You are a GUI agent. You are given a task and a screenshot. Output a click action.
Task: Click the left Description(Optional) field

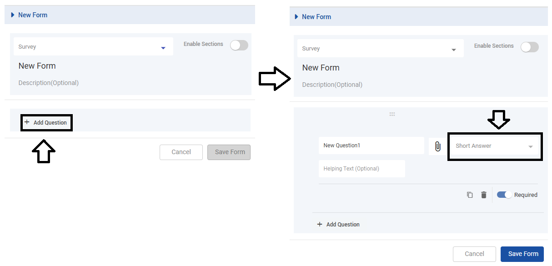[49, 83]
